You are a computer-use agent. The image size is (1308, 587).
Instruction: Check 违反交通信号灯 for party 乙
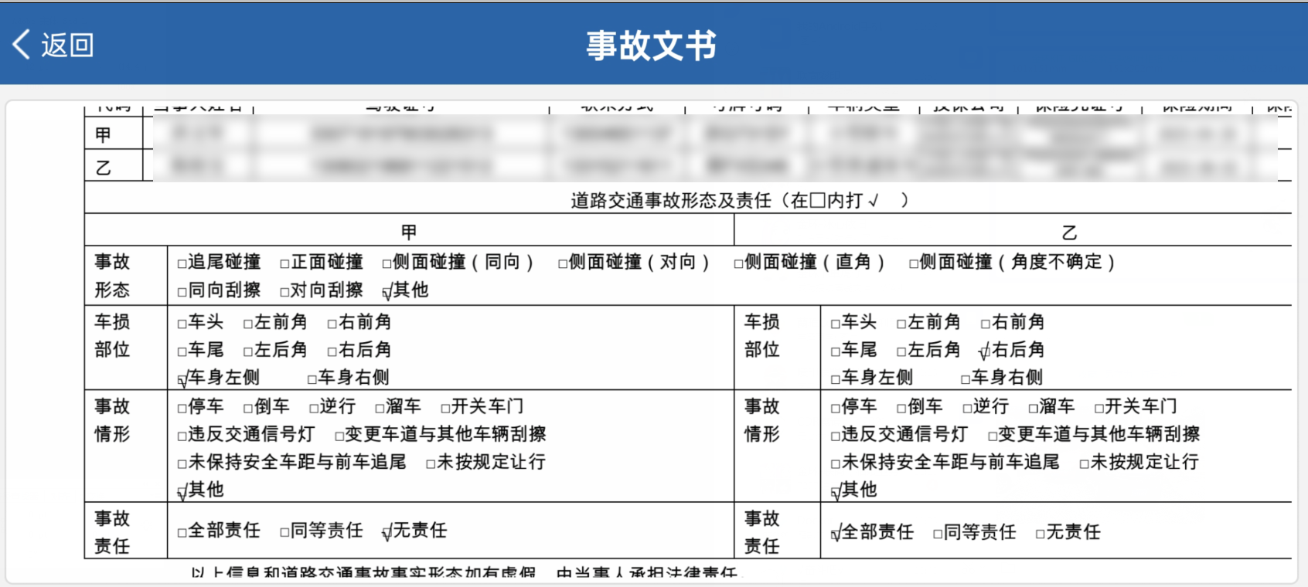(836, 436)
